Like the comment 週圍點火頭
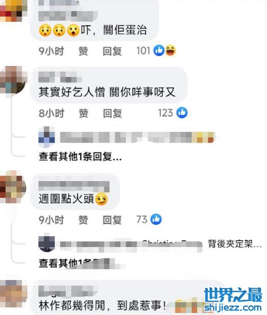Screen dimensions: 267x315 click(83, 220)
